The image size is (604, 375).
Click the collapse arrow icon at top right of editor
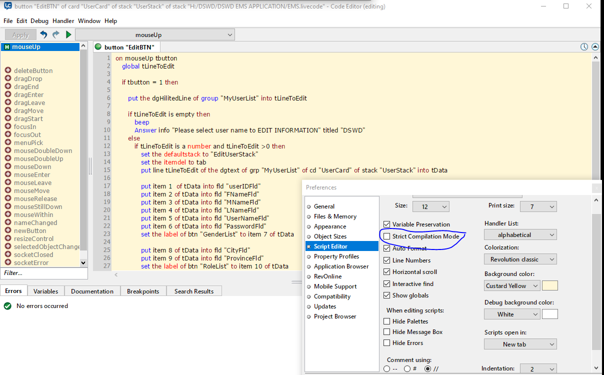coord(595,47)
